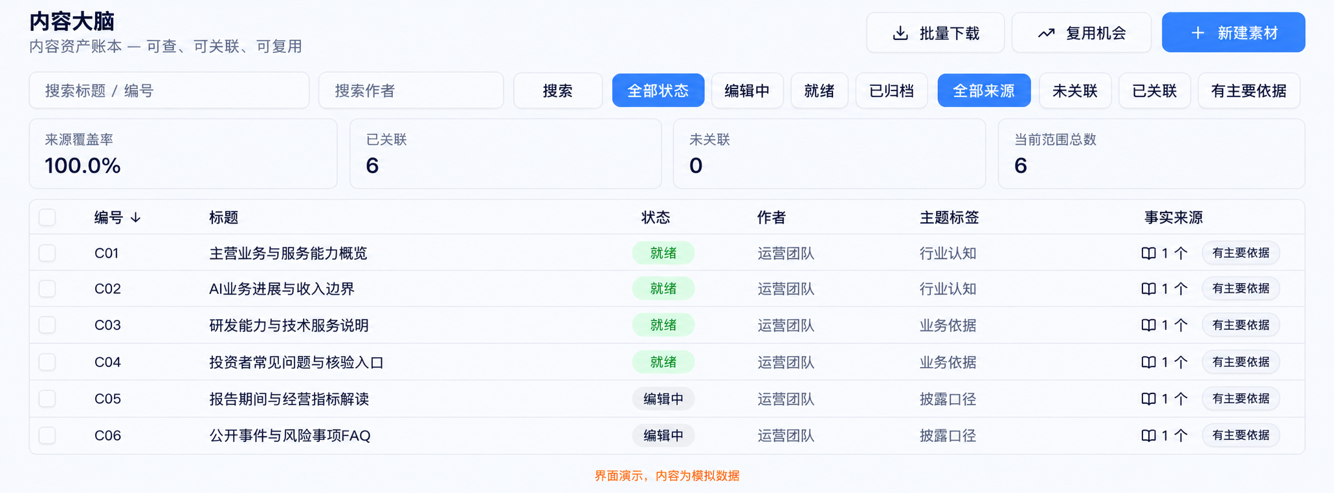Click the book icon in row C05
The image size is (1334, 493).
tap(1148, 399)
